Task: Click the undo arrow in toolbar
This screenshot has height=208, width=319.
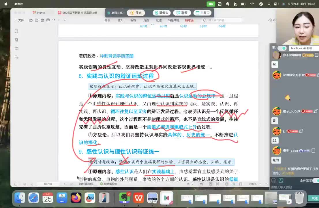Action: (x=54, y=20)
